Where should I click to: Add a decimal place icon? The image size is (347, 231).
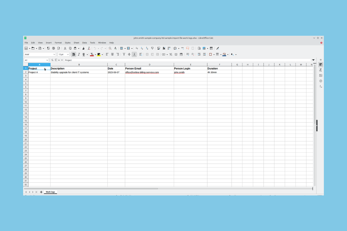tap(188, 54)
